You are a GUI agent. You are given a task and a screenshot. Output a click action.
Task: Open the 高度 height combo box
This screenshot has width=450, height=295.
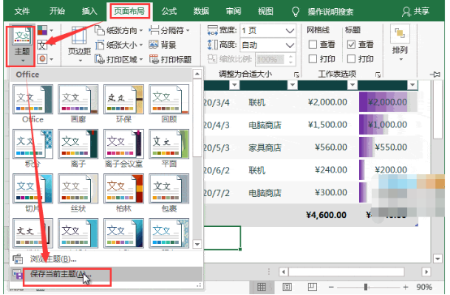tap(268, 45)
